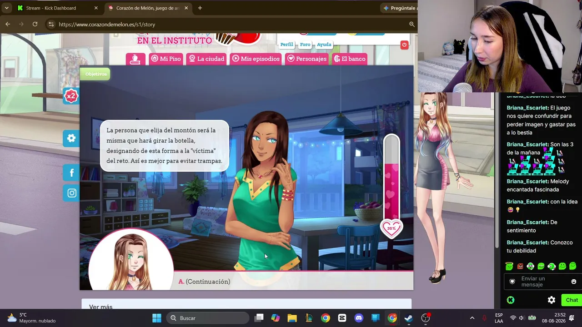Click username of 'De sentimiento' message
This screenshot has width=582, height=327.
pos(527,222)
